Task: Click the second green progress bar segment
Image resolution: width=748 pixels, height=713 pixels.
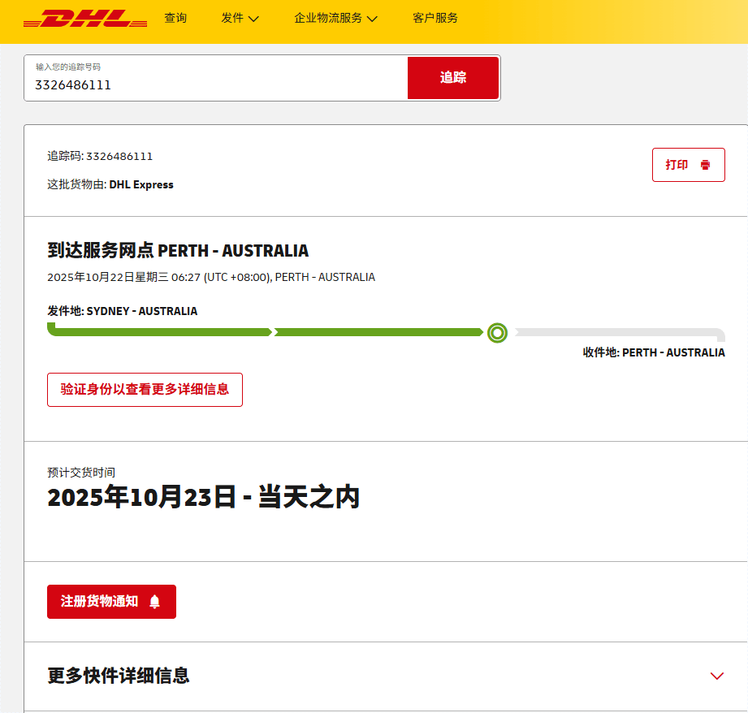Action: [378, 332]
